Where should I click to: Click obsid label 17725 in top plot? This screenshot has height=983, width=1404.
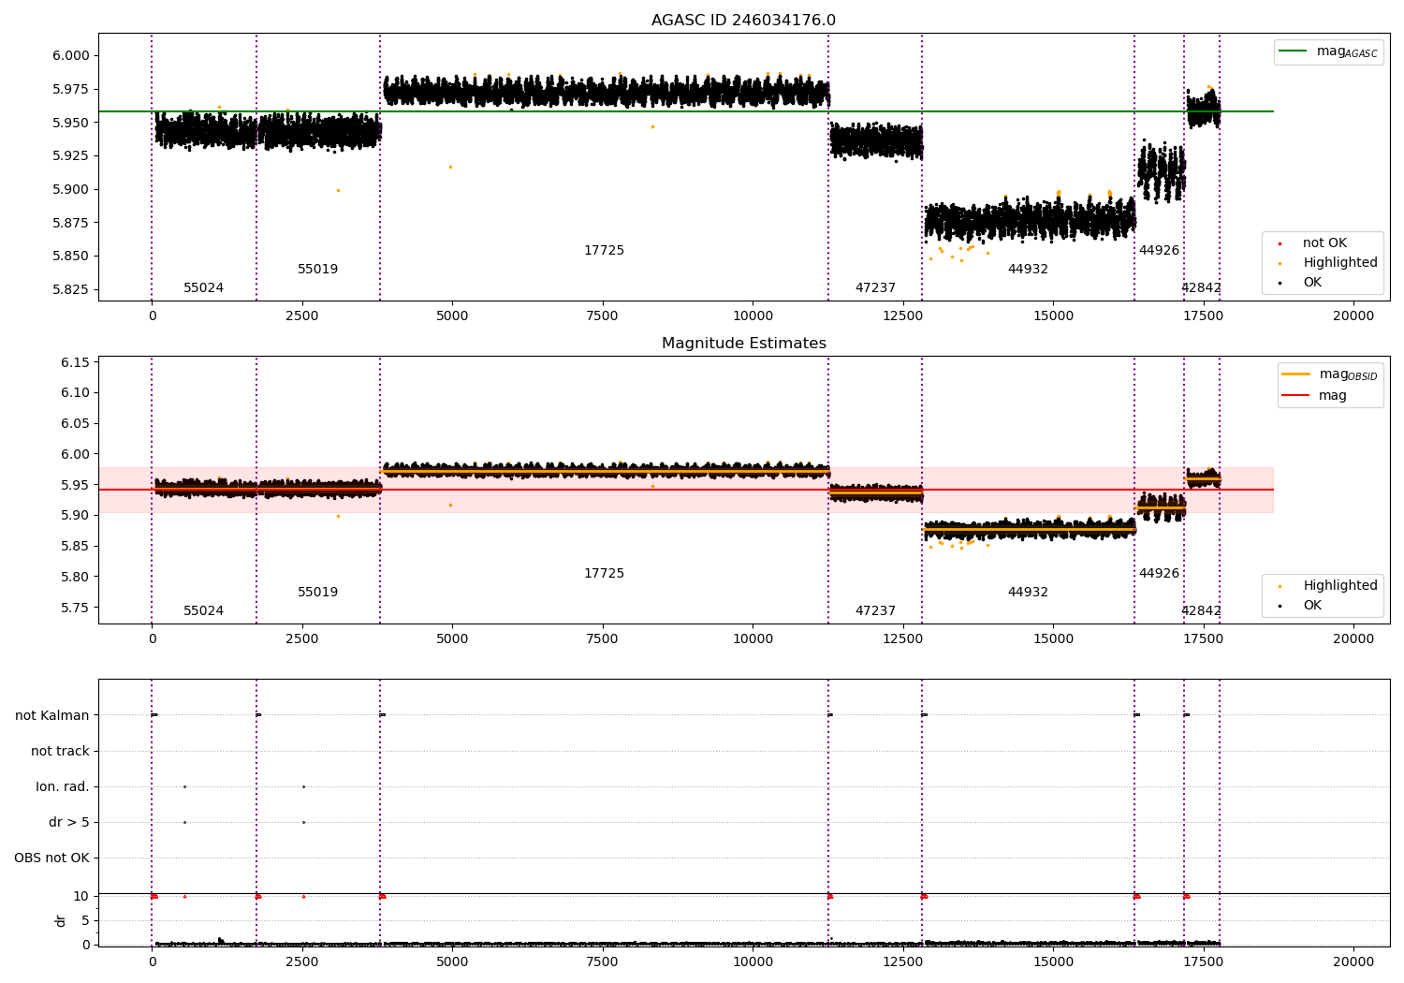click(604, 251)
